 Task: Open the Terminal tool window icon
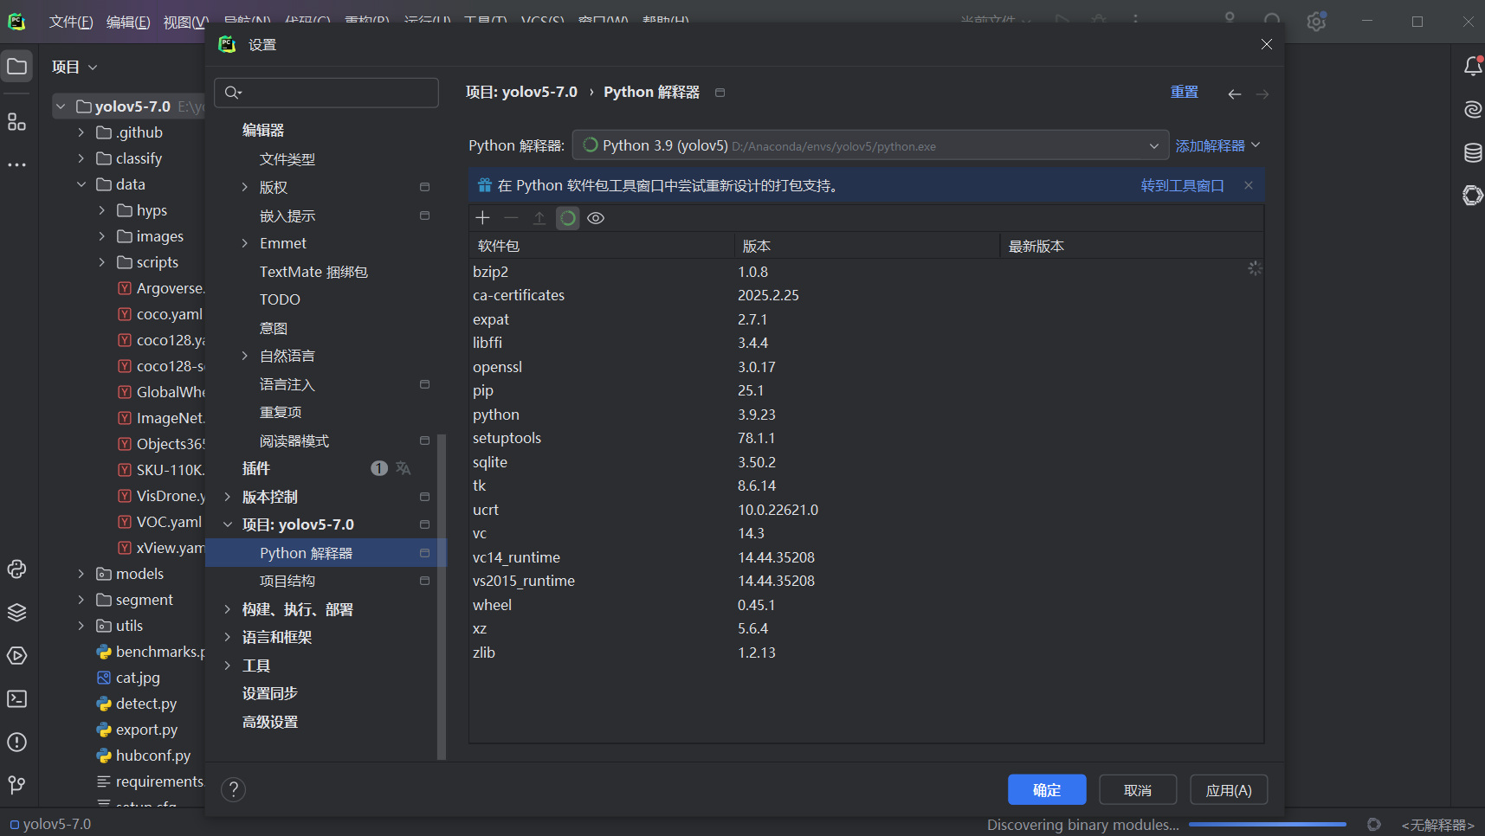pos(16,698)
